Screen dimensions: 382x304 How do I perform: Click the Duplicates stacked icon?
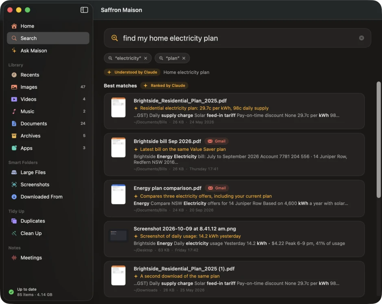click(x=14, y=221)
